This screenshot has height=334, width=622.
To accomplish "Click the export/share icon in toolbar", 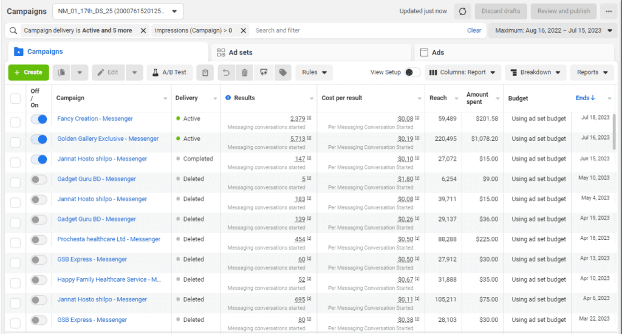I will (x=264, y=72).
